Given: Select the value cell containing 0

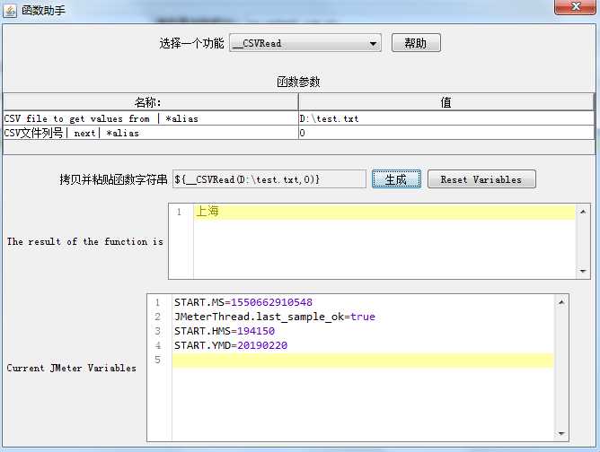Looking at the screenshot, I should click(446, 133).
